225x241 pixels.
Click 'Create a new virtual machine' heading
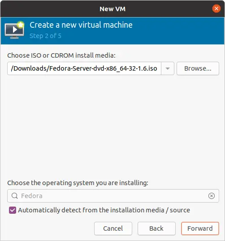(x=81, y=25)
